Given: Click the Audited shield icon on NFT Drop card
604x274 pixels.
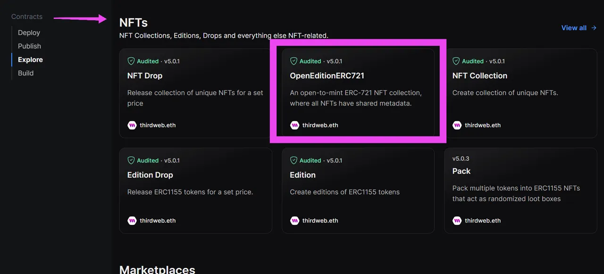Looking at the screenshot, I should (x=131, y=61).
